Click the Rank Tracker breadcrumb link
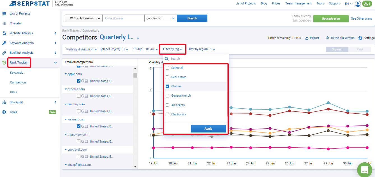This screenshot has width=375, height=177. [x=71, y=31]
